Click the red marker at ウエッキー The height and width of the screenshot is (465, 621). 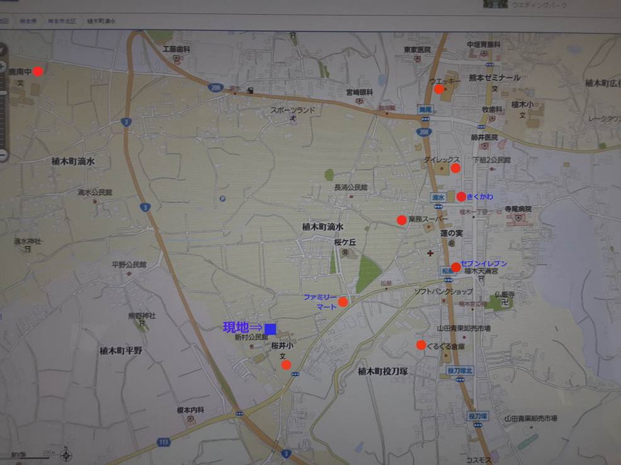tap(439, 89)
